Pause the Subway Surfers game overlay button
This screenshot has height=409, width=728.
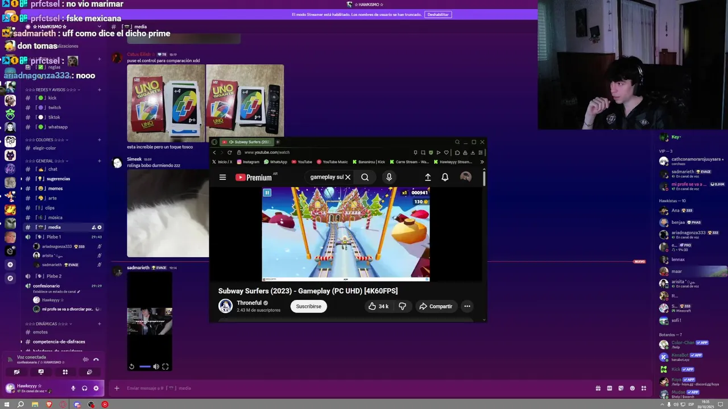[x=267, y=193]
